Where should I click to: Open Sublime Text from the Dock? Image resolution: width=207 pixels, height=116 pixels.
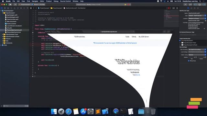[98, 111]
